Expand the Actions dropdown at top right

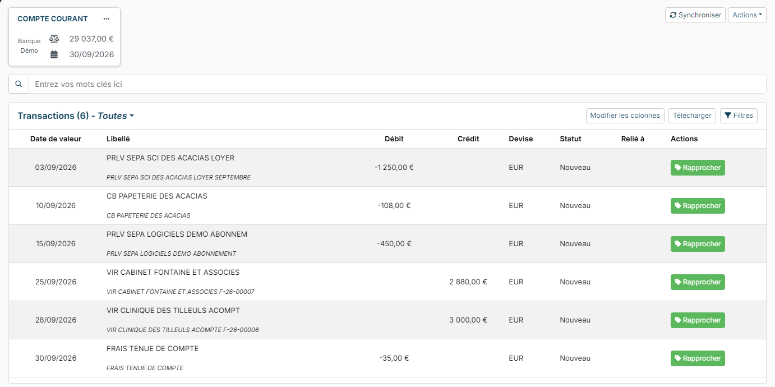[x=747, y=15]
